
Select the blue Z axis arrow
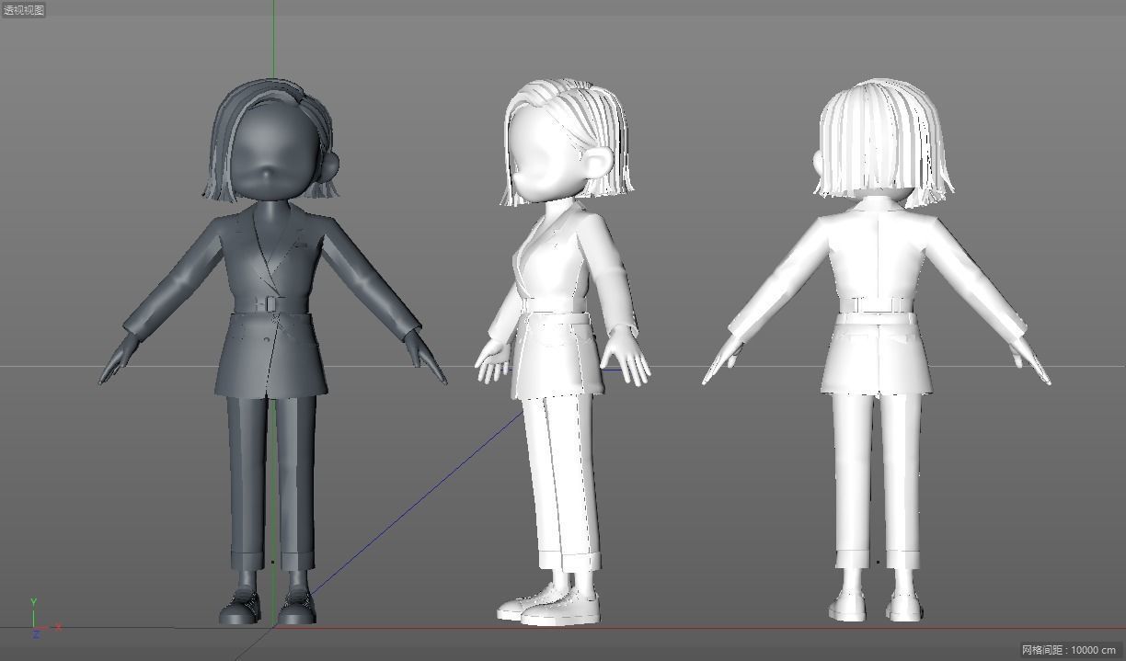[36, 636]
